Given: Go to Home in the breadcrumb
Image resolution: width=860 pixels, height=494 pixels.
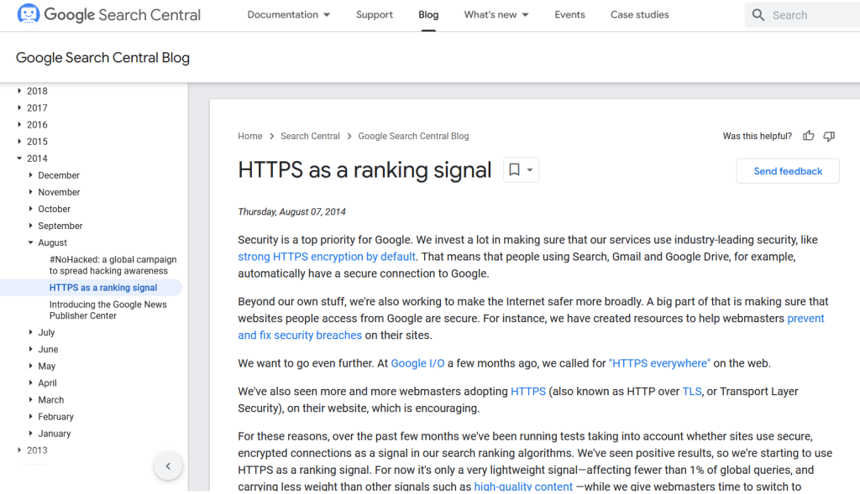Looking at the screenshot, I should tap(250, 136).
